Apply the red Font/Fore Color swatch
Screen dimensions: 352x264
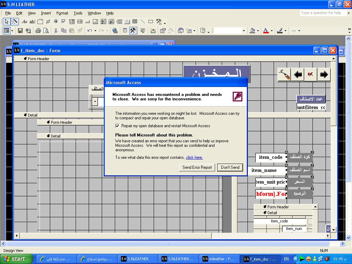tap(266, 31)
